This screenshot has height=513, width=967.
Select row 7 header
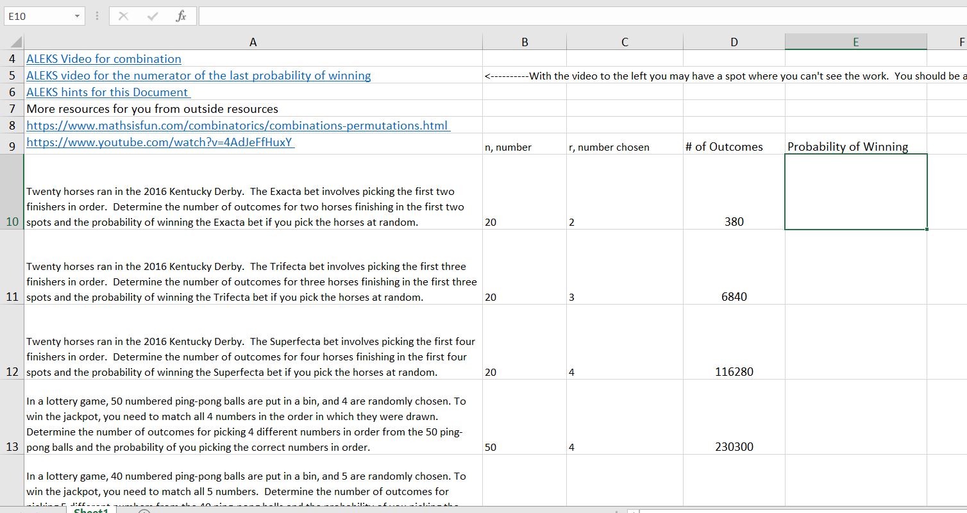coord(12,109)
